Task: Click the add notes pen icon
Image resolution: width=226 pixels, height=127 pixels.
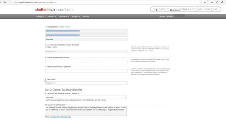Action: click(x=217, y=2)
